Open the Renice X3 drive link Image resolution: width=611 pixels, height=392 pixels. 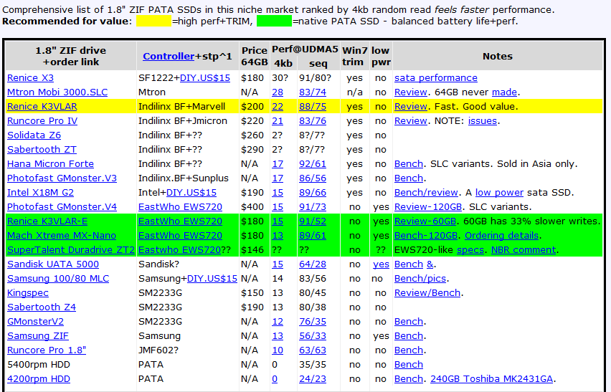coord(30,78)
